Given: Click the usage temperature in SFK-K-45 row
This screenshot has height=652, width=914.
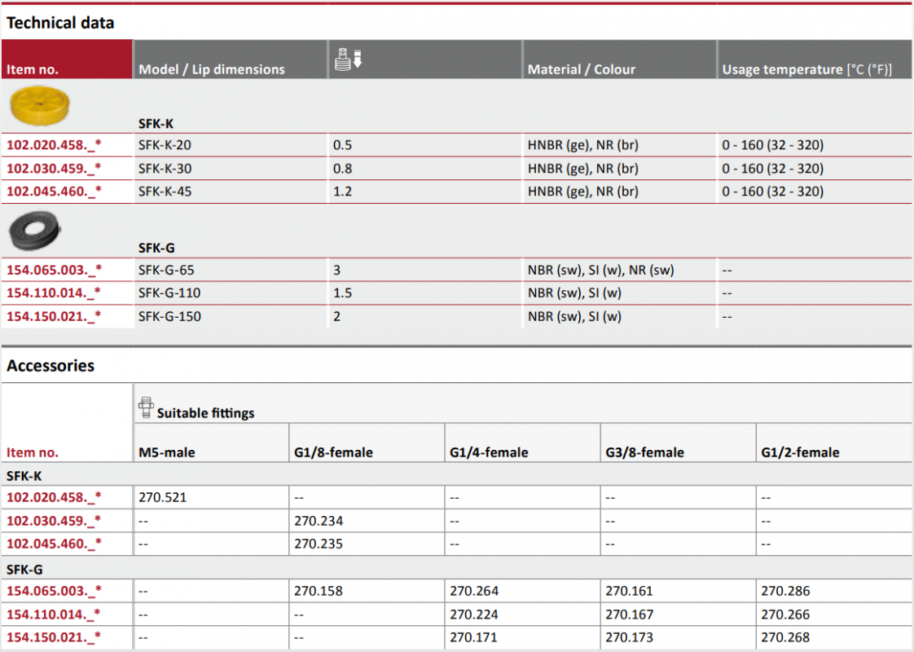Looking at the screenshot, I should [x=772, y=192].
